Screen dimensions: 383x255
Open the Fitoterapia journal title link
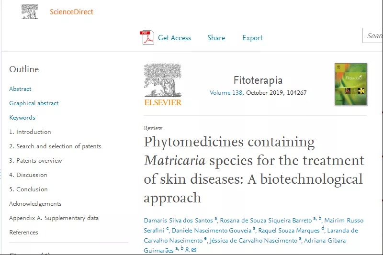[x=258, y=80]
